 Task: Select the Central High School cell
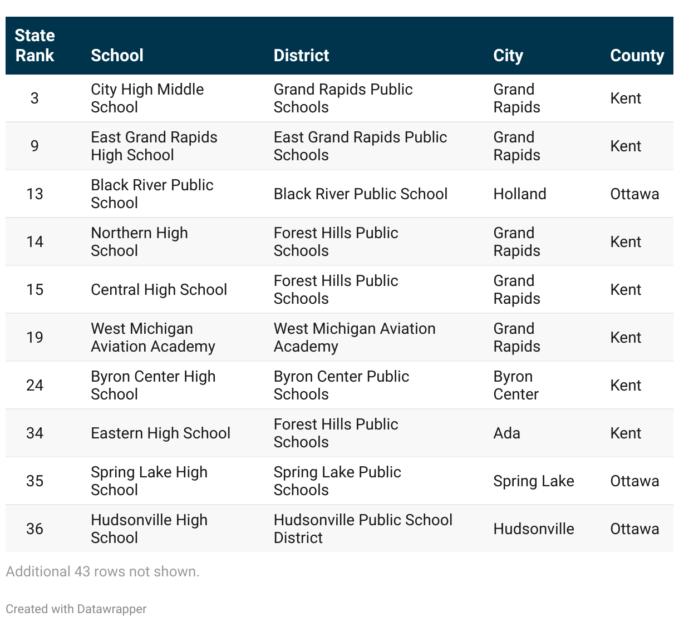(159, 289)
